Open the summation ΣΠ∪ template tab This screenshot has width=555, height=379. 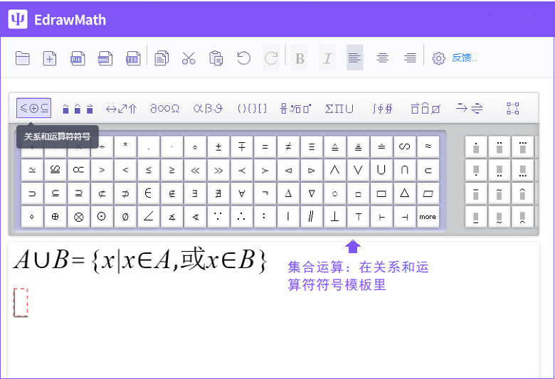tap(339, 109)
